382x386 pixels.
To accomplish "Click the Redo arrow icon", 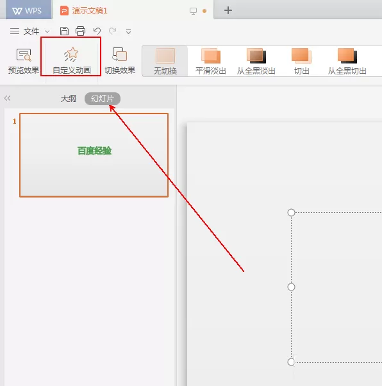I will 112,31.
